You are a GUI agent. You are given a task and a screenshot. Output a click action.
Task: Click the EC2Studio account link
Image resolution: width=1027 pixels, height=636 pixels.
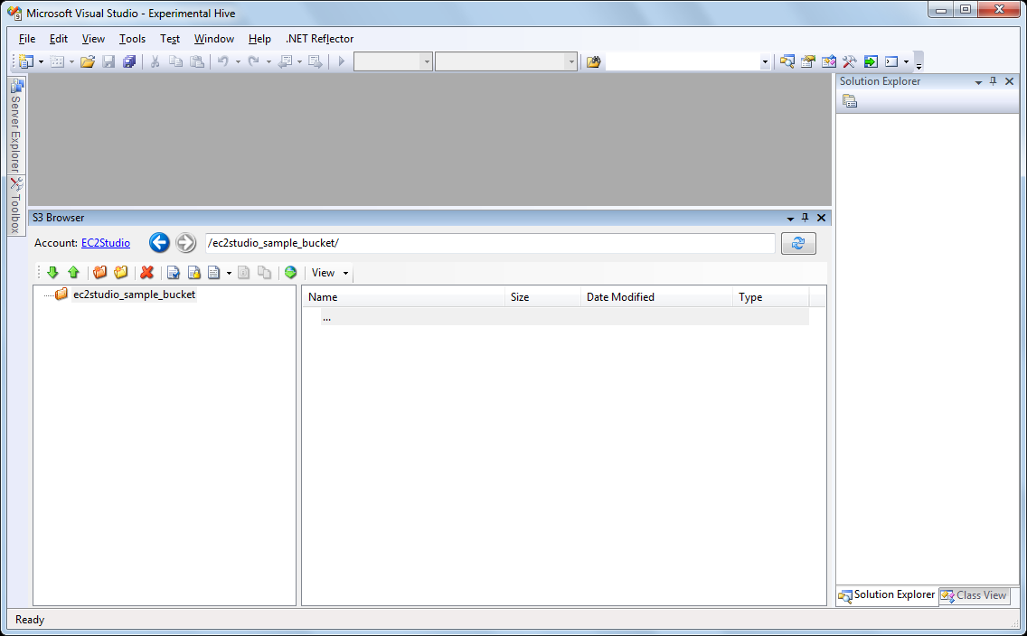[105, 242]
